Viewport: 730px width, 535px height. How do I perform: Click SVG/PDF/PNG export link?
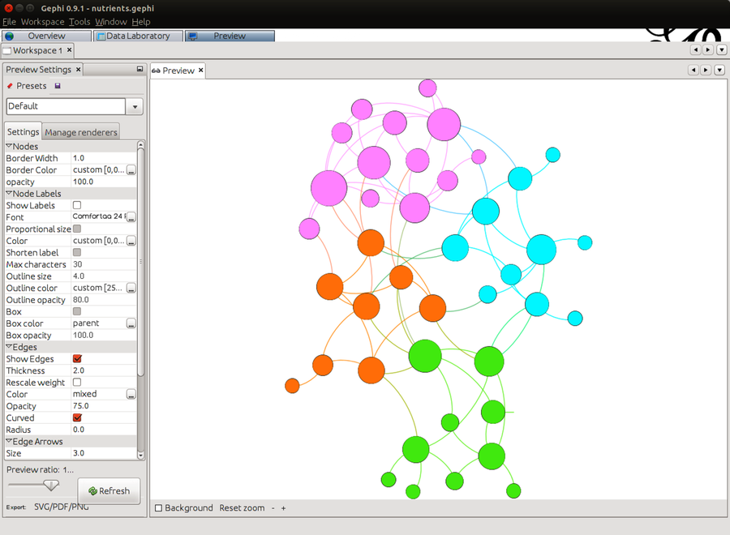pos(61,507)
